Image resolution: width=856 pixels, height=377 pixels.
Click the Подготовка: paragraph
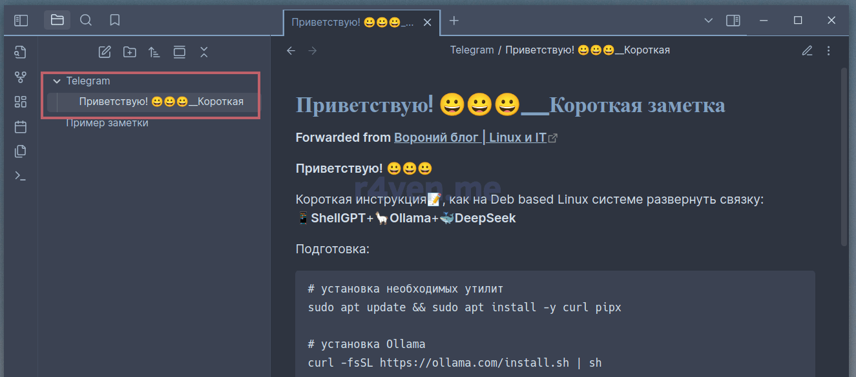click(x=333, y=249)
